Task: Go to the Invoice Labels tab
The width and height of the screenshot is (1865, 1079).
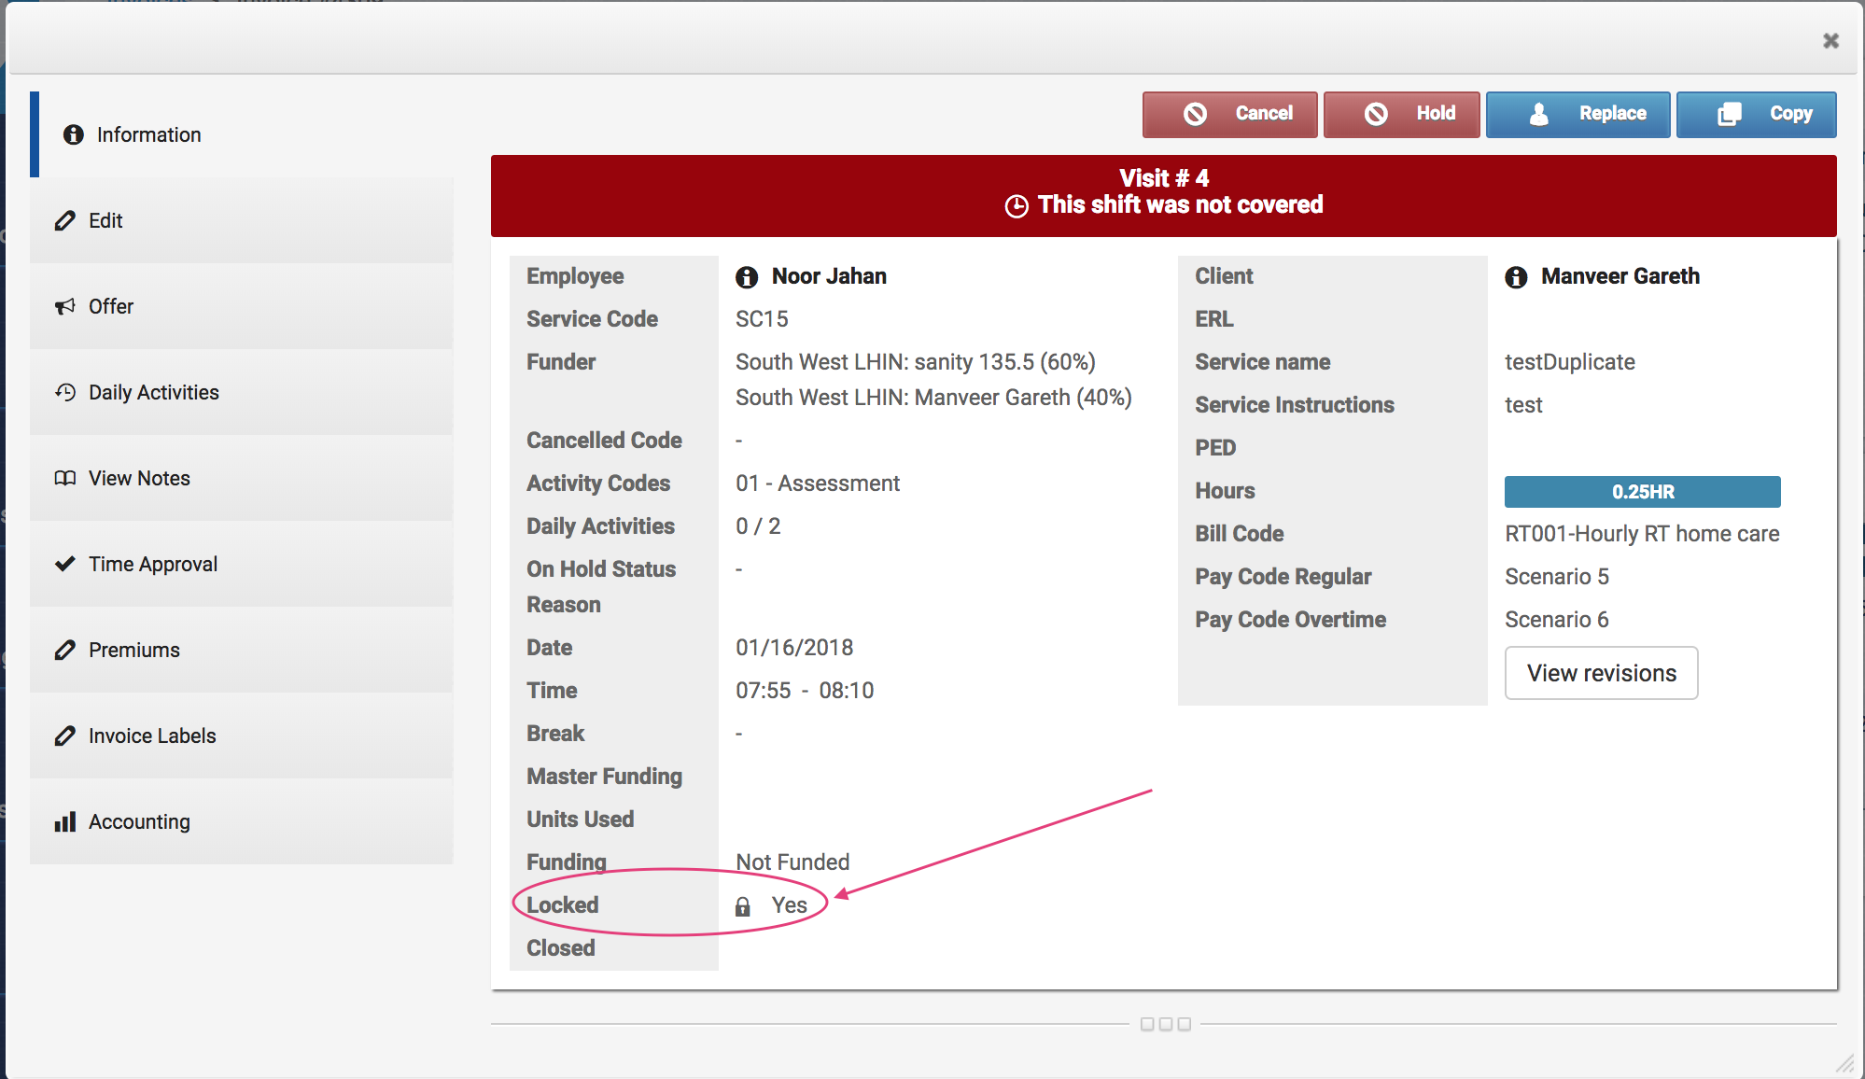Action: pyautogui.click(x=151, y=736)
